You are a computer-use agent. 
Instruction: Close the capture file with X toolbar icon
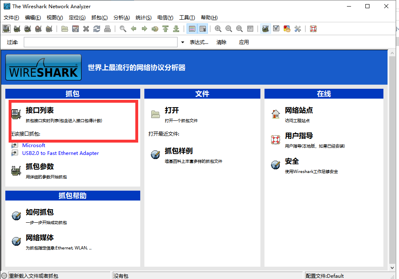pyautogui.click(x=86, y=29)
